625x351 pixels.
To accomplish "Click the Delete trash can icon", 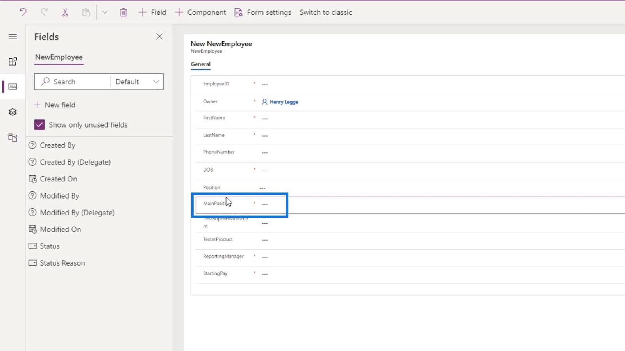I will [123, 12].
